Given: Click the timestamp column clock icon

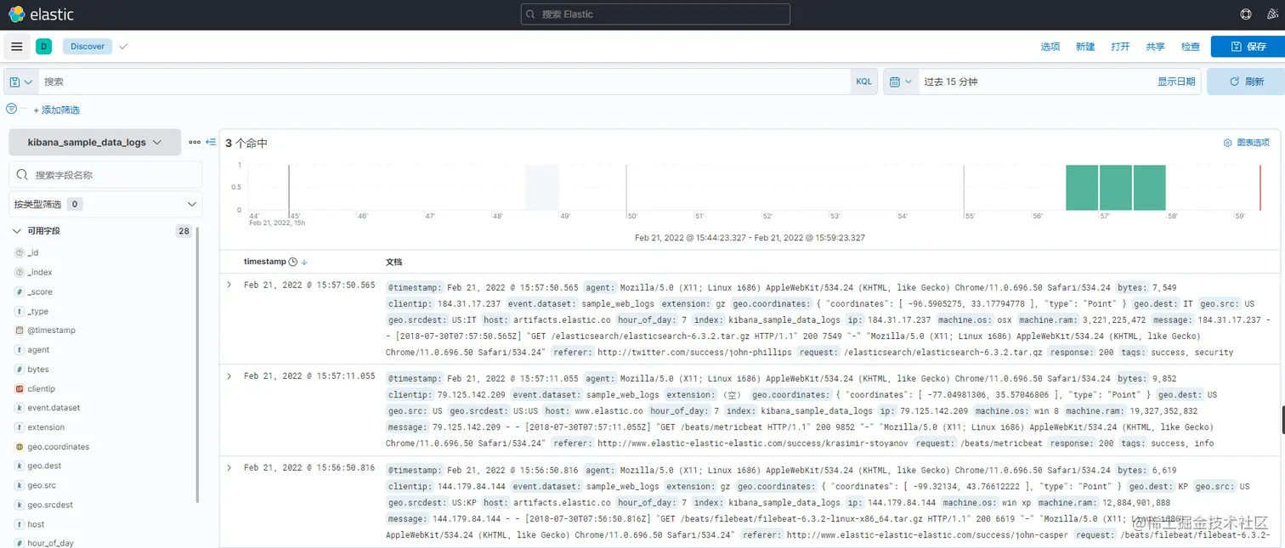Looking at the screenshot, I should click(x=293, y=263).
